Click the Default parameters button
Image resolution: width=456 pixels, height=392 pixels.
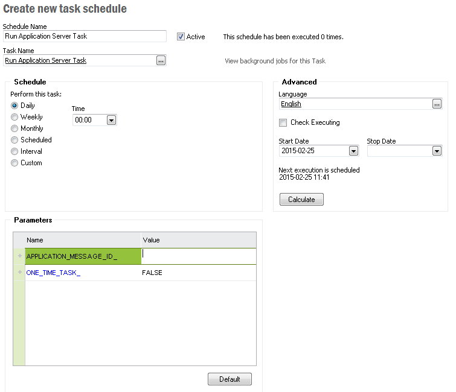pos(230,379)
